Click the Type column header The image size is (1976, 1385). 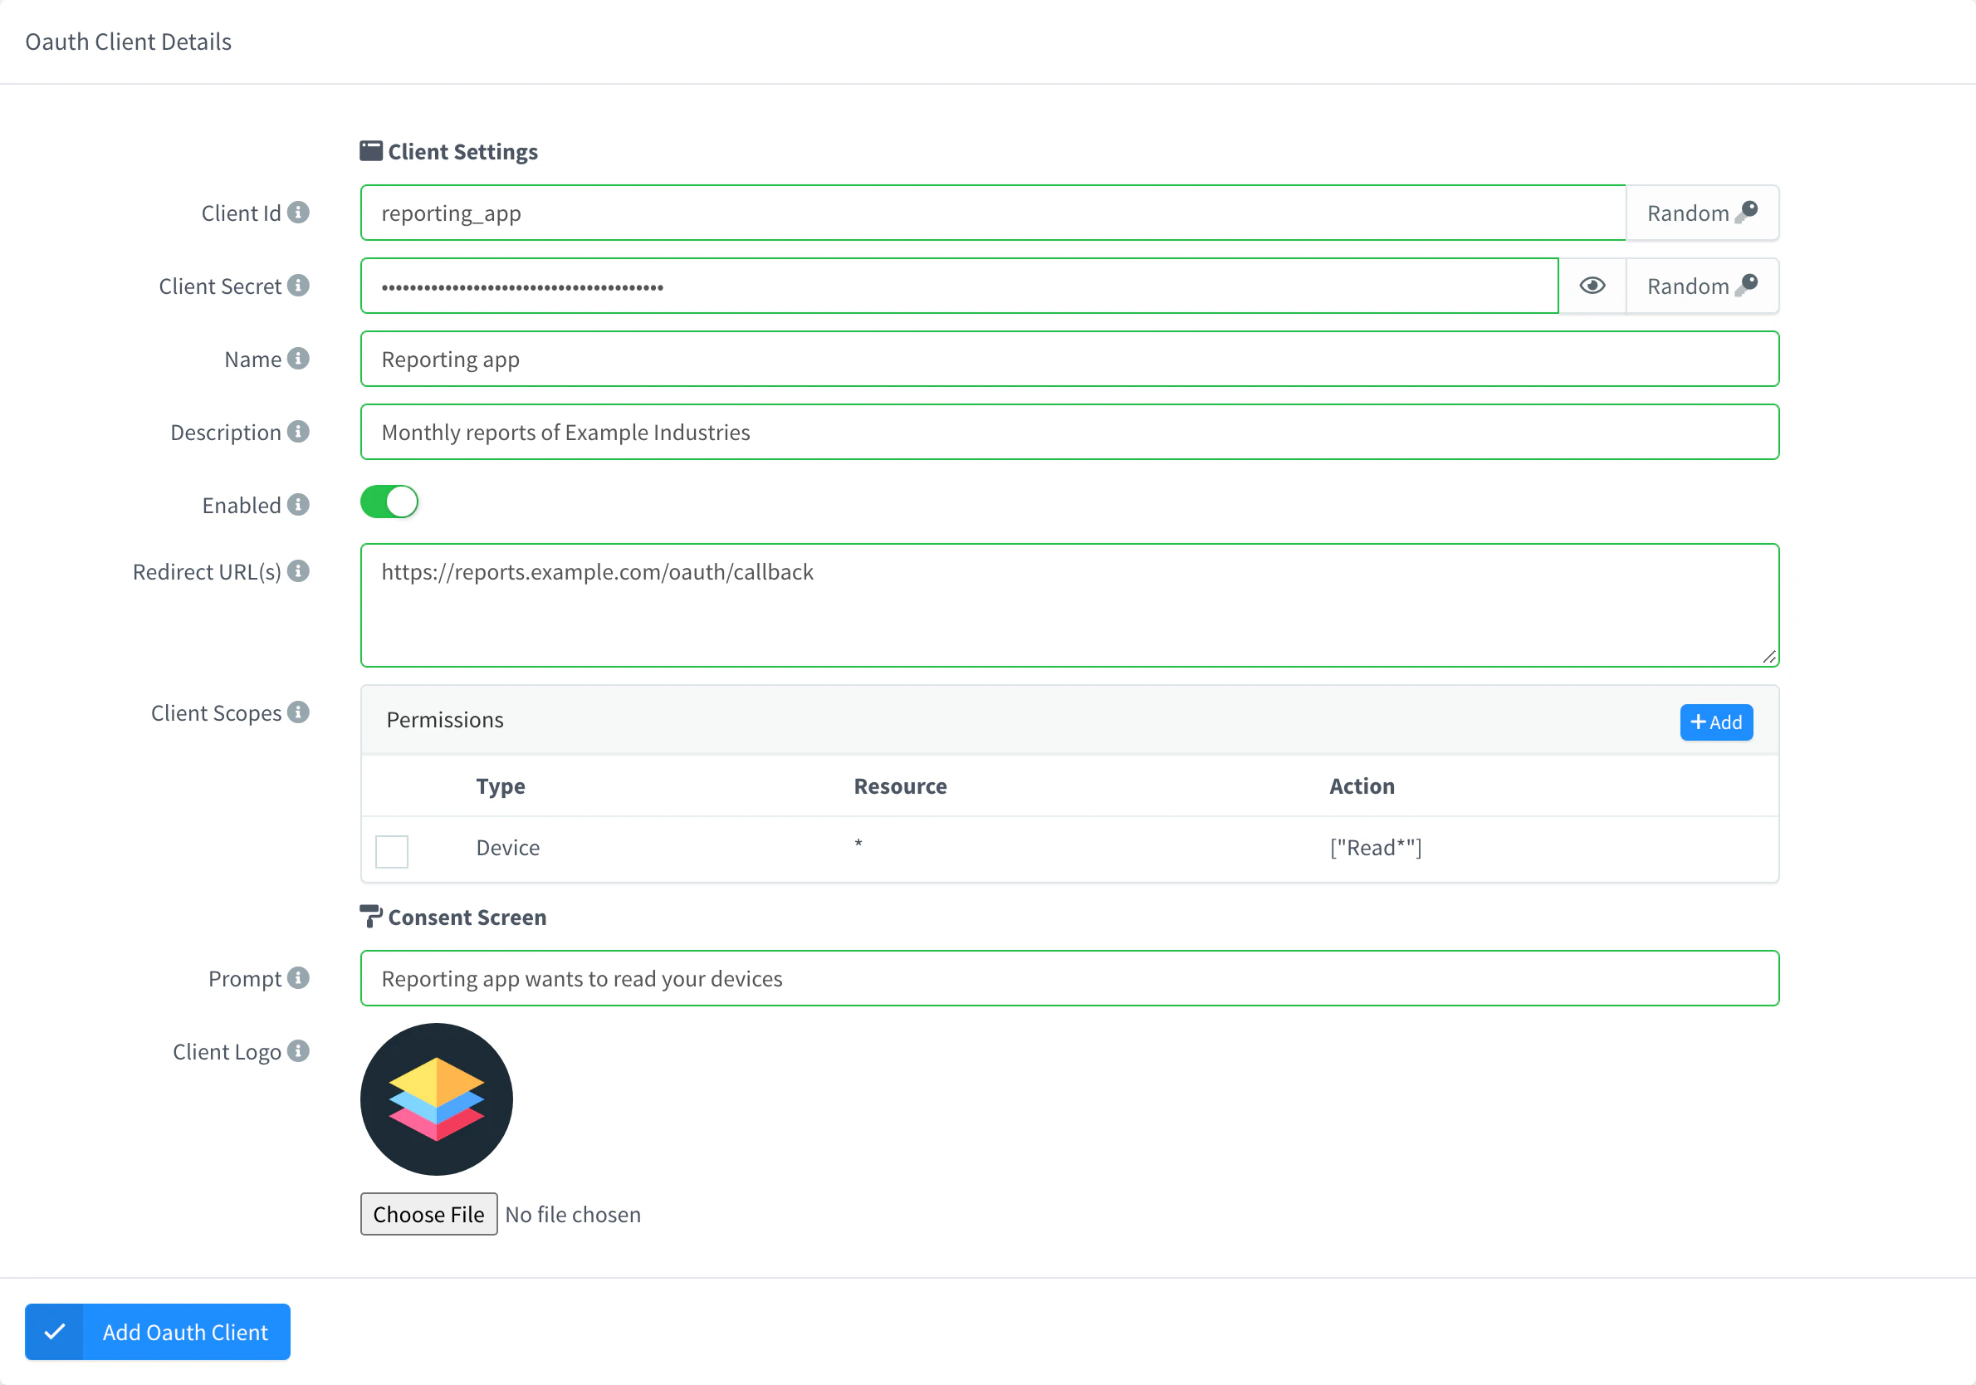501,785
